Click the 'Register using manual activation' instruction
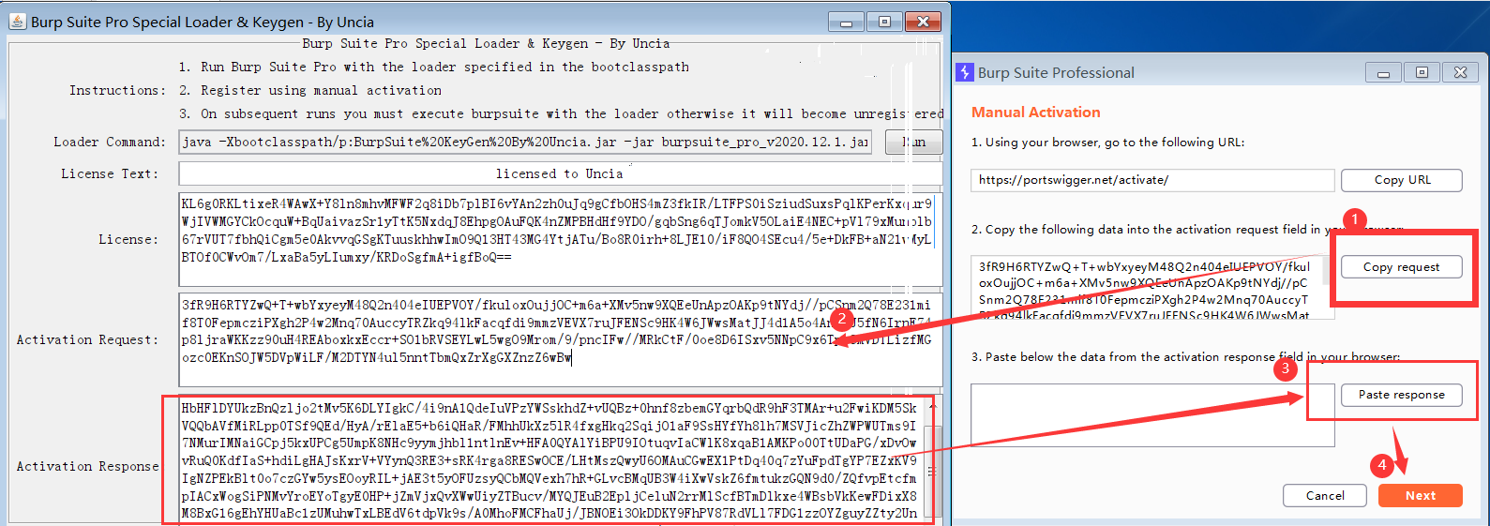The width and height of the screenshot is (1490, 526). (310, 90)
